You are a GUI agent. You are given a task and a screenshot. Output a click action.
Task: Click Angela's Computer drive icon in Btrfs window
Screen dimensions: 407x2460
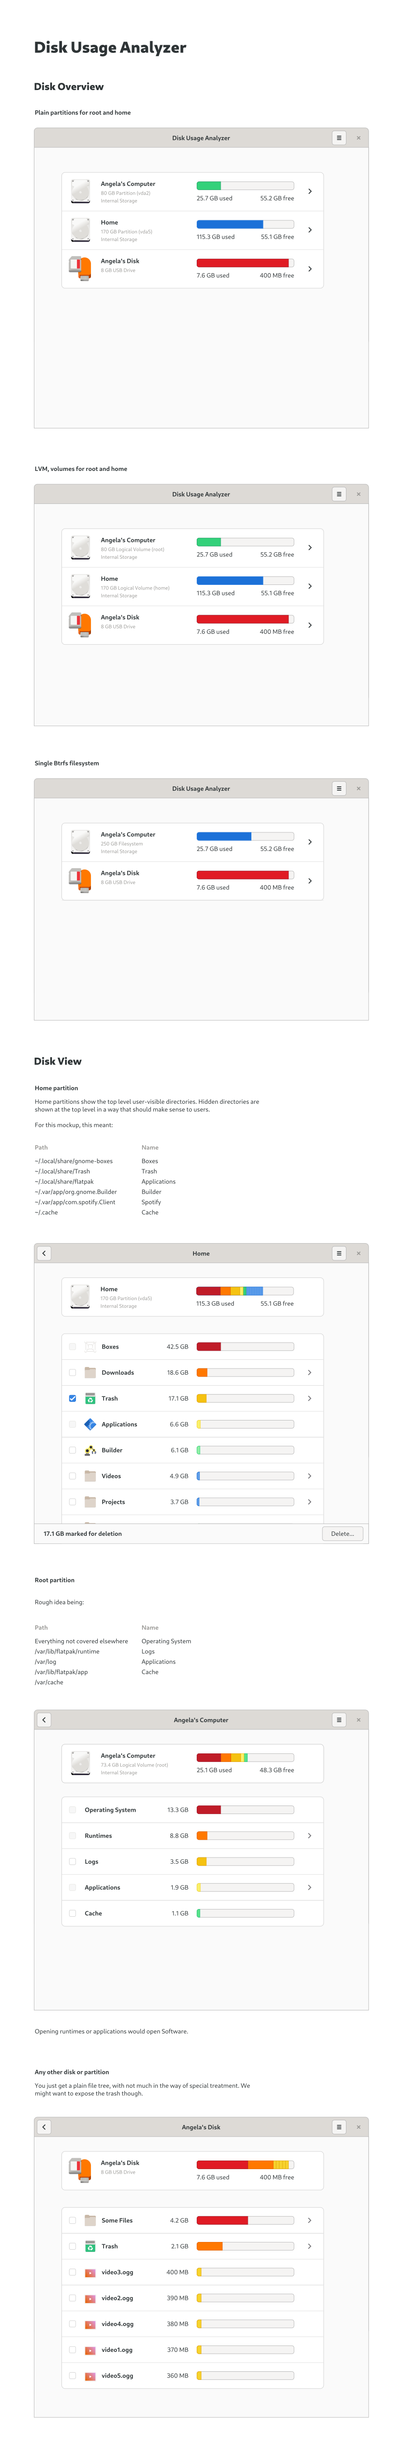coord(80,841)
